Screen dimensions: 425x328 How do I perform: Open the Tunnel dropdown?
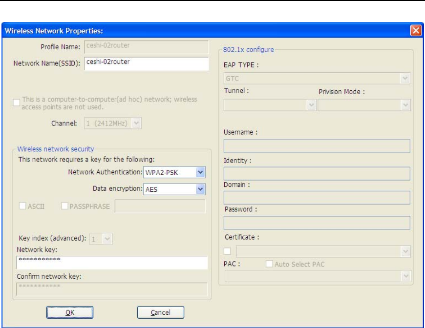coord(311,105)
